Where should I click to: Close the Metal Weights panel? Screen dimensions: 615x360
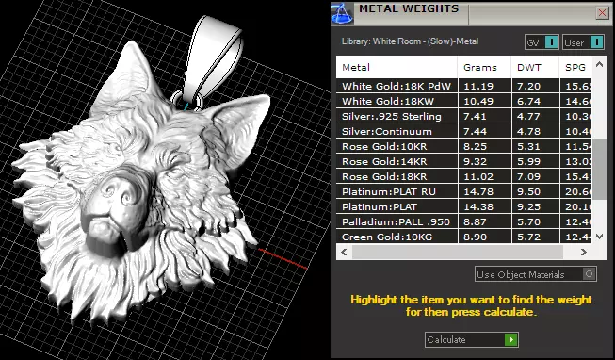pos(602,13)
